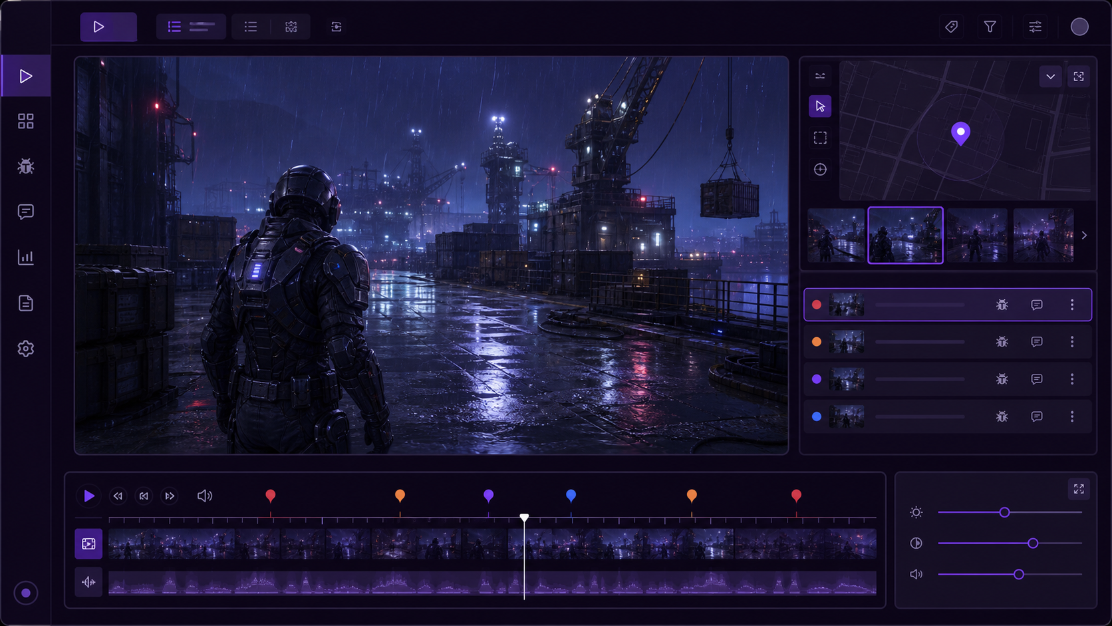Open comment icon on red-dot row
1112x626 pixels.
tap(1037, 305)
